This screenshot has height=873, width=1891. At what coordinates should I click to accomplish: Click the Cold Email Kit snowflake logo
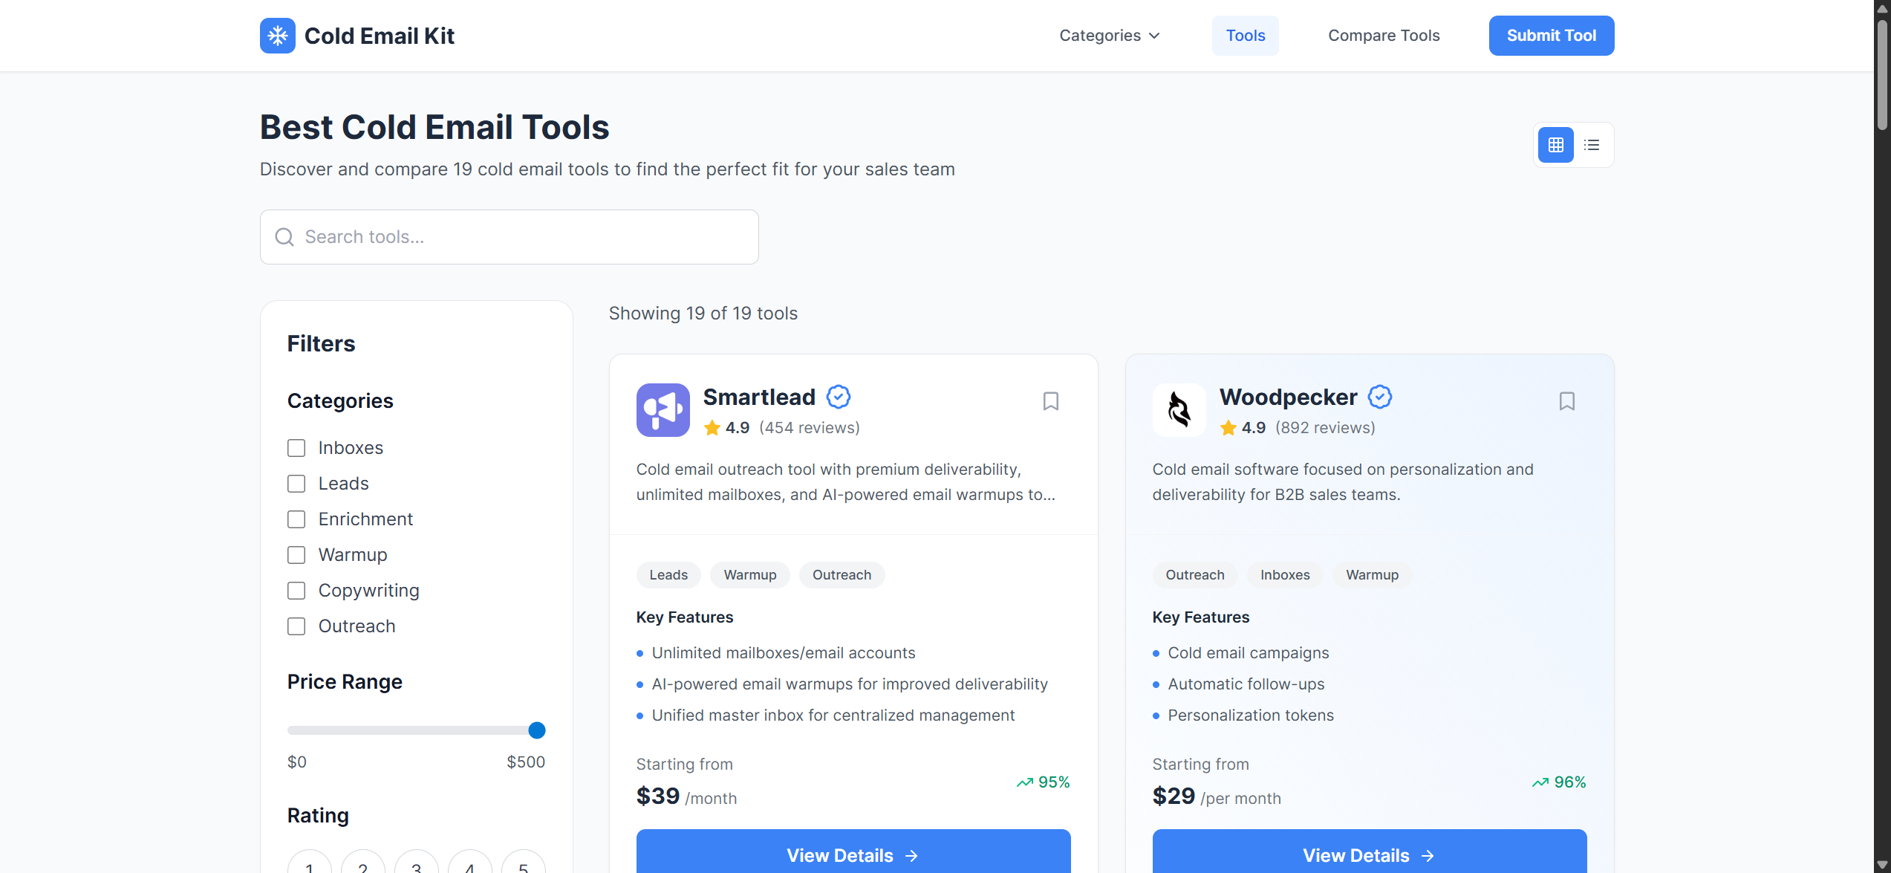(277, 36)
